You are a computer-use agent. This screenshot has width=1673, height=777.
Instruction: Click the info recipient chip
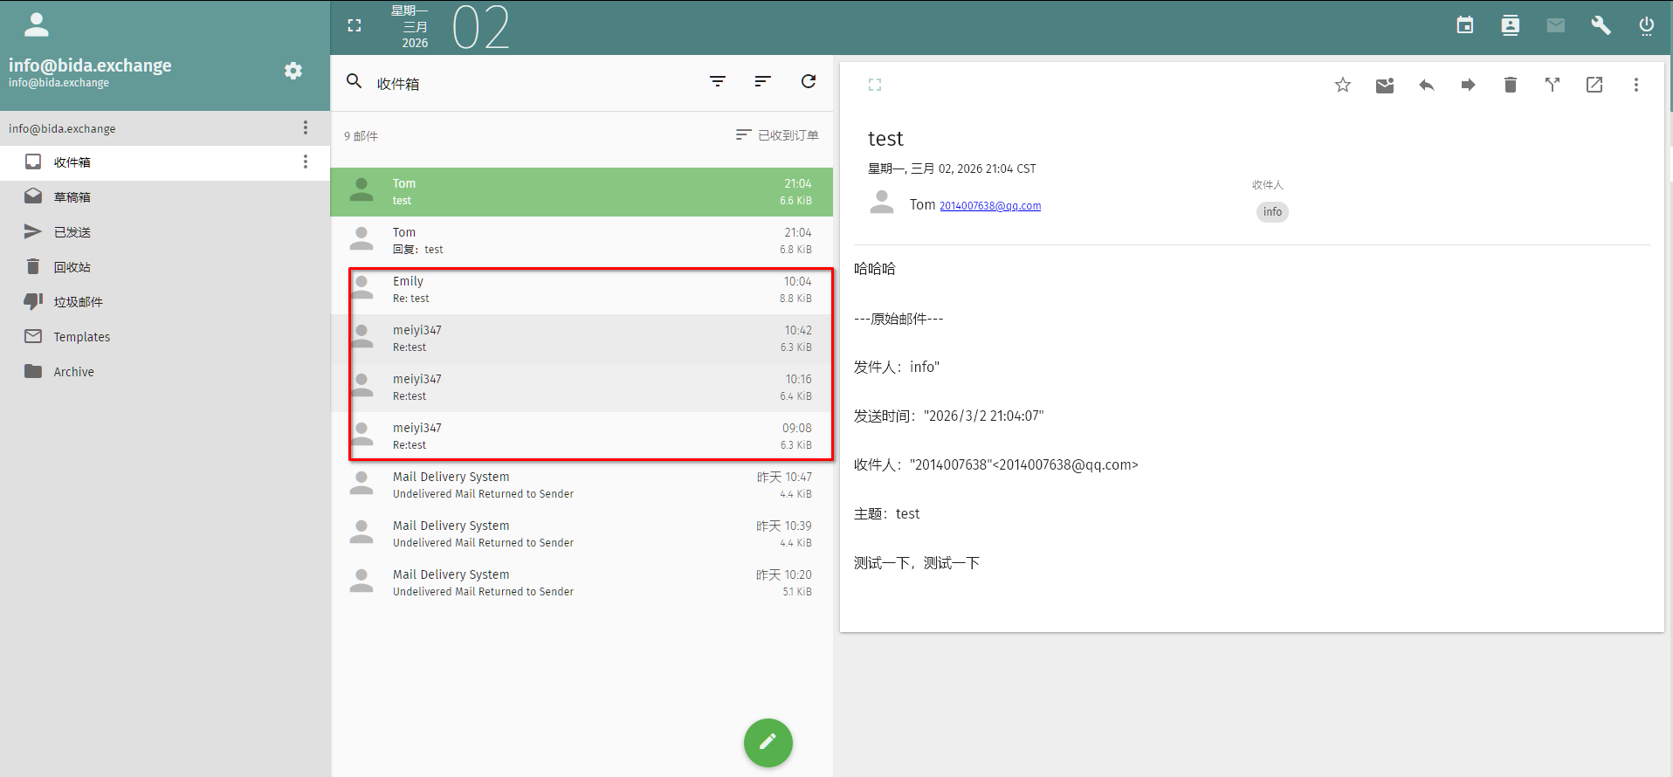tap(1272, 212)
